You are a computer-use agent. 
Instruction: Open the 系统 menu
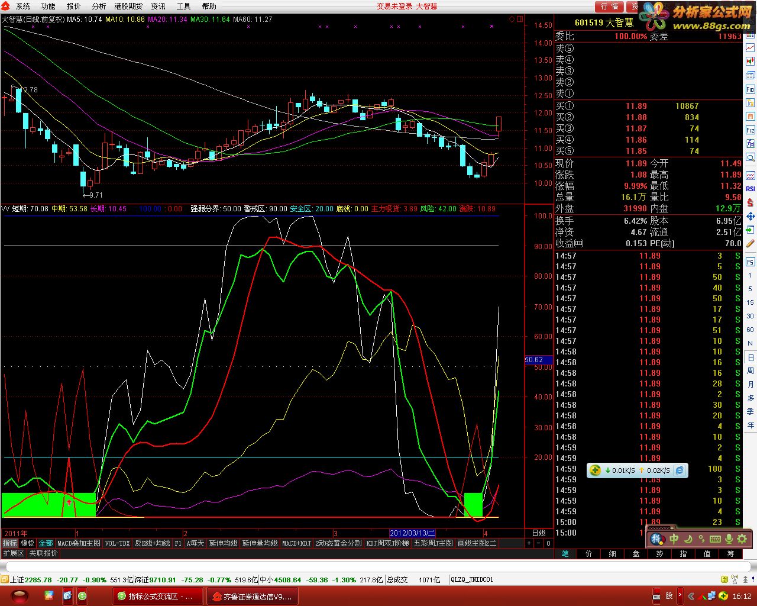(22, 7)
